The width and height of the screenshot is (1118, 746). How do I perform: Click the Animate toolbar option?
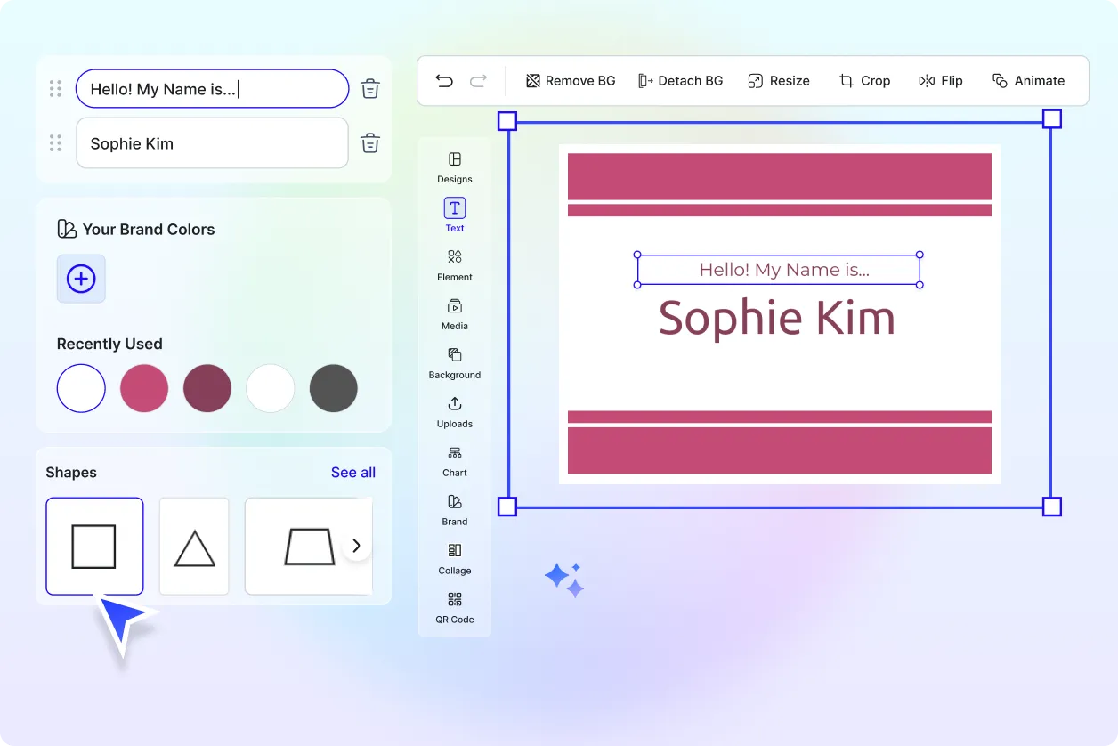[1028, 81]
